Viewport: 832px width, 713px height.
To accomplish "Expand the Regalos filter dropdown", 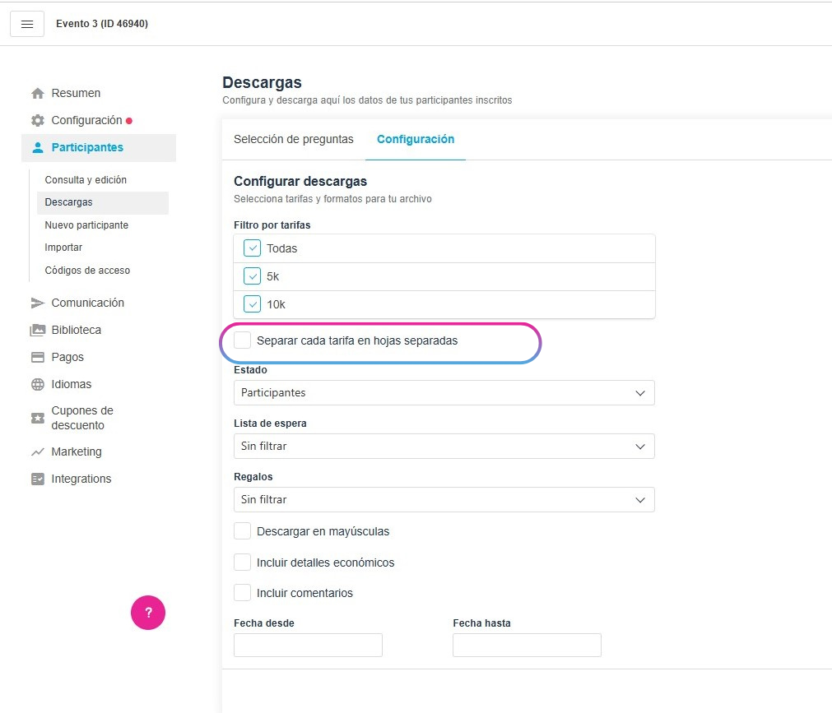I will tap(444, 500).
